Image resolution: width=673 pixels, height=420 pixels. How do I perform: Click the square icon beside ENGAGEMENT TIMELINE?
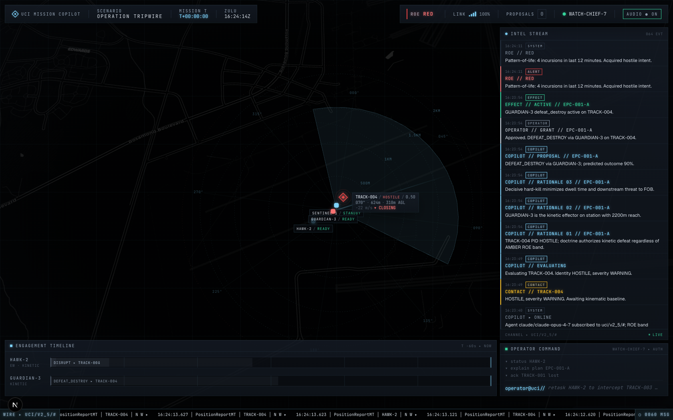[11, 346]
